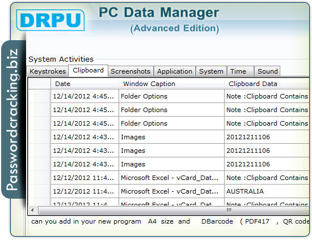Select the Clipboard tab
The width and height of the screenshot is (312, 240).
[88, 70]
